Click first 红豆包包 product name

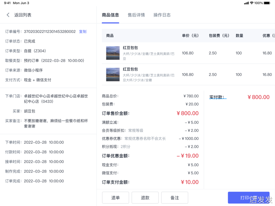(130, 48)
